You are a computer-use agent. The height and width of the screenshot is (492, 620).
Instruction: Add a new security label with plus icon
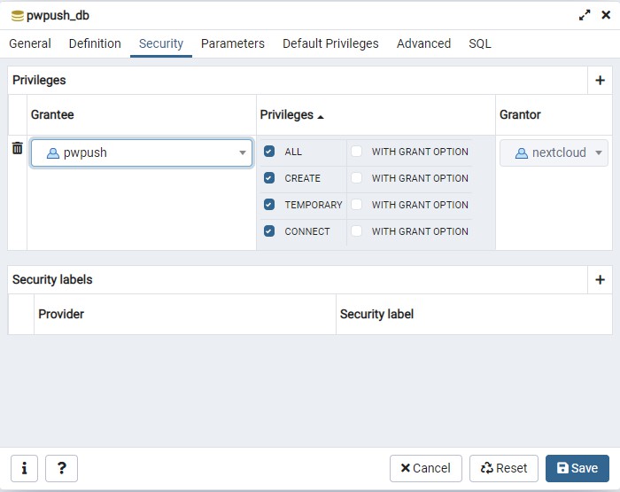tap(600, 280)
